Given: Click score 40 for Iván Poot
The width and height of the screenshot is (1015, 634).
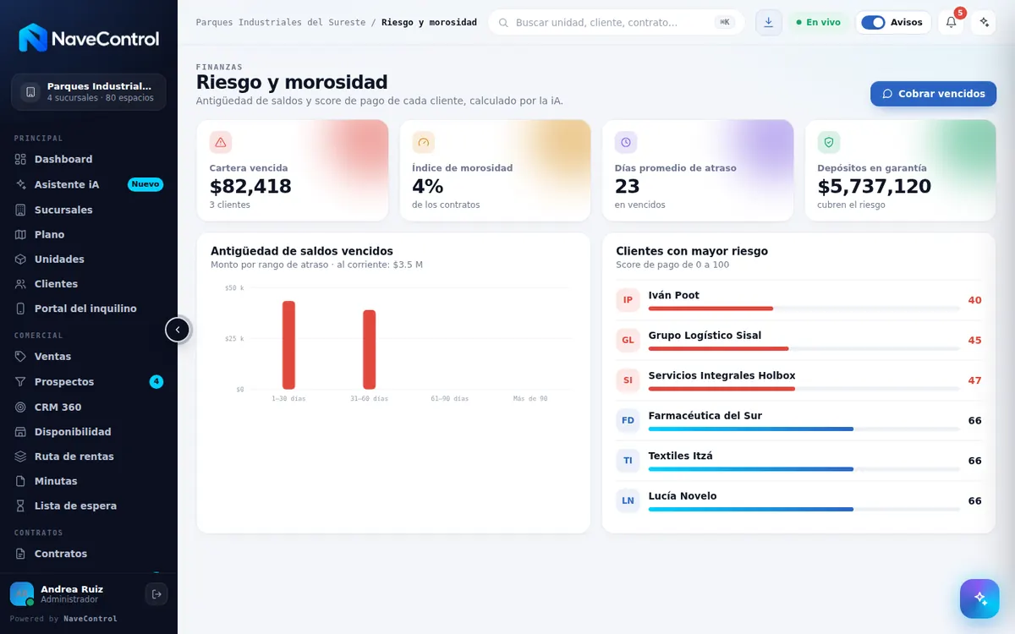Looking at the screenshot, I should point(974,300).
